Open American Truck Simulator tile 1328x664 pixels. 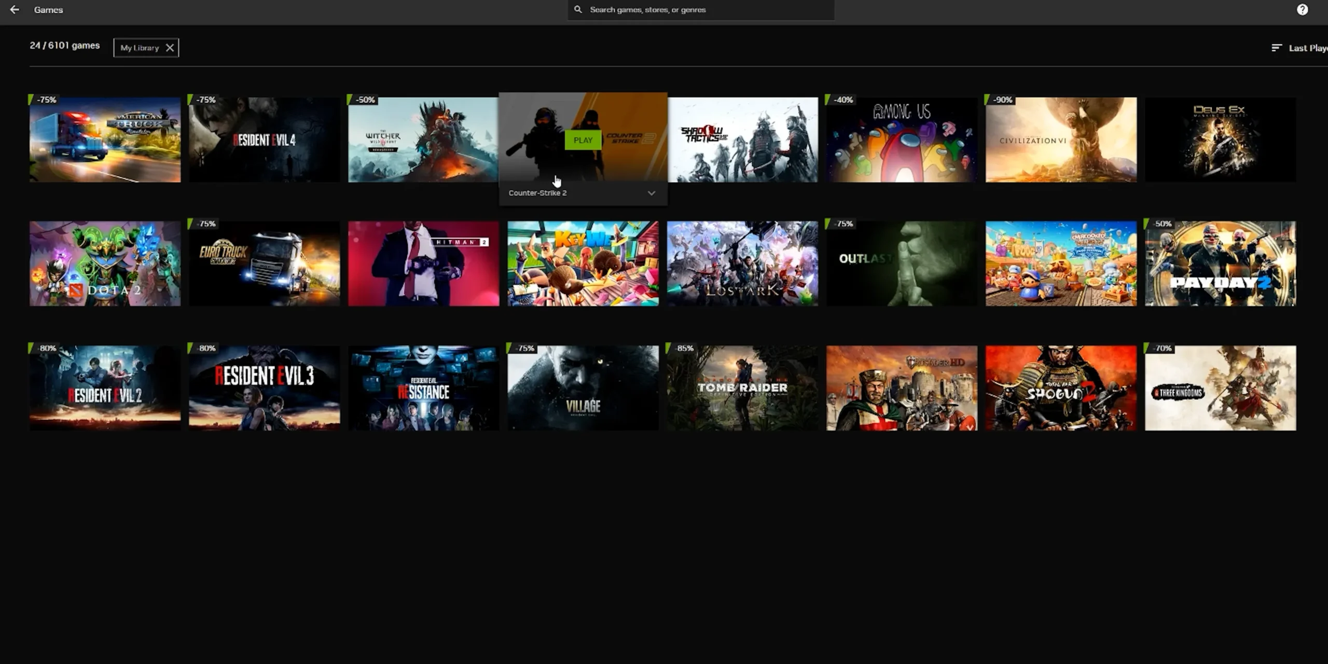click(x=105, y=140)
